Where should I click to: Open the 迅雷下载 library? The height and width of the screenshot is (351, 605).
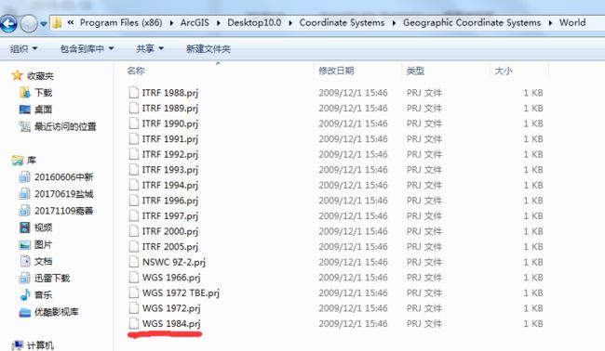[x=52, y=279]
